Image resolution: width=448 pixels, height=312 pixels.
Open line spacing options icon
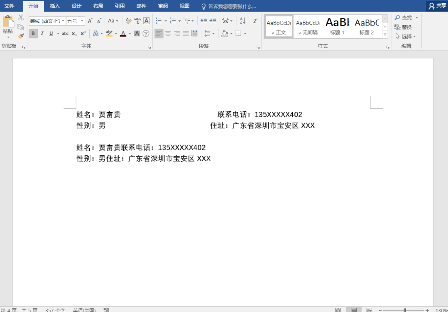click(208, 34)
